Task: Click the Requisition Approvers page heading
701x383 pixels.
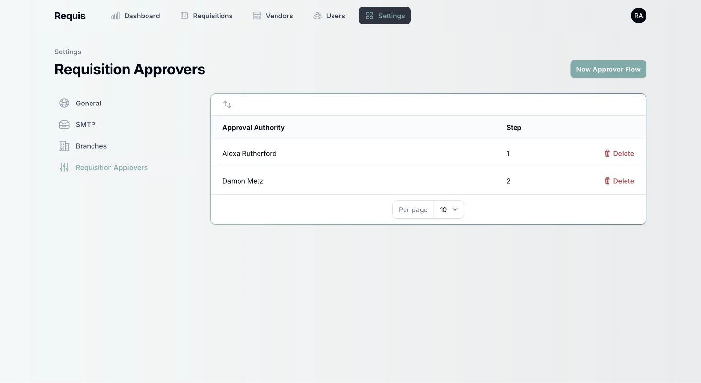Action: 130,69
